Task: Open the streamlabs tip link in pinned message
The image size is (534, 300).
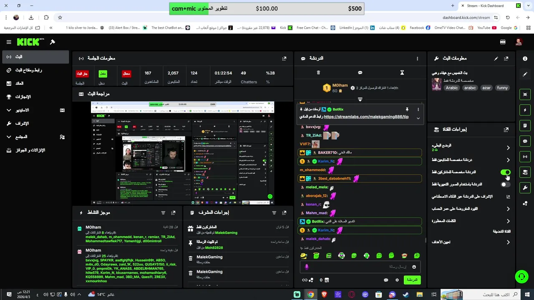Action: [x=366, y=117]
